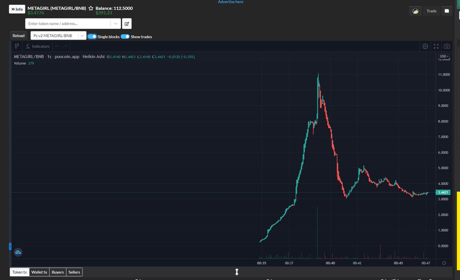Open time axis settings gear at chart corner
The width and height of the screenshot is (460, 280).
pos(444,263)
